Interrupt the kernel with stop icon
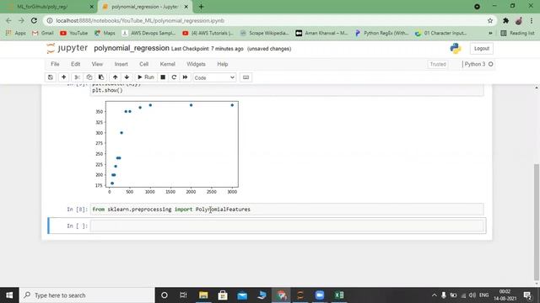540x303 pixels. click(163, 77)
